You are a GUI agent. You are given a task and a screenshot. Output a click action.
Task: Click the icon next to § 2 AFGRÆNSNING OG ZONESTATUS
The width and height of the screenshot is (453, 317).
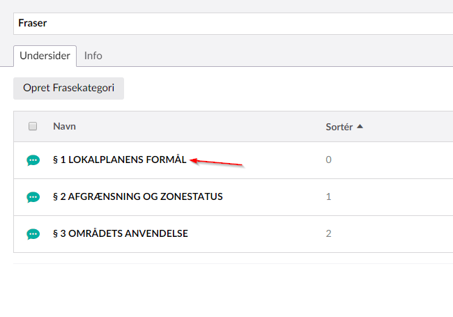[x=33, y=197]
